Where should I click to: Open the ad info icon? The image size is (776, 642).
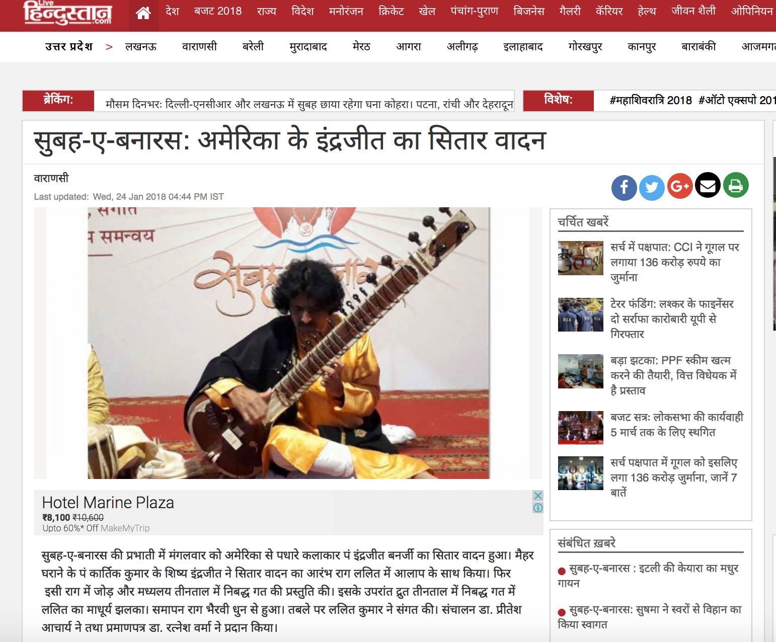click(x=538, y=508)
